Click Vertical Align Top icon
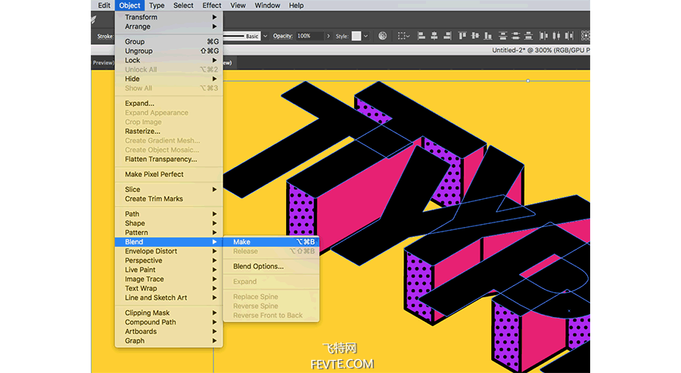Image resolution: width=681 pixels, height=373 pixels. pyautogui.click(x=462, y=36)
